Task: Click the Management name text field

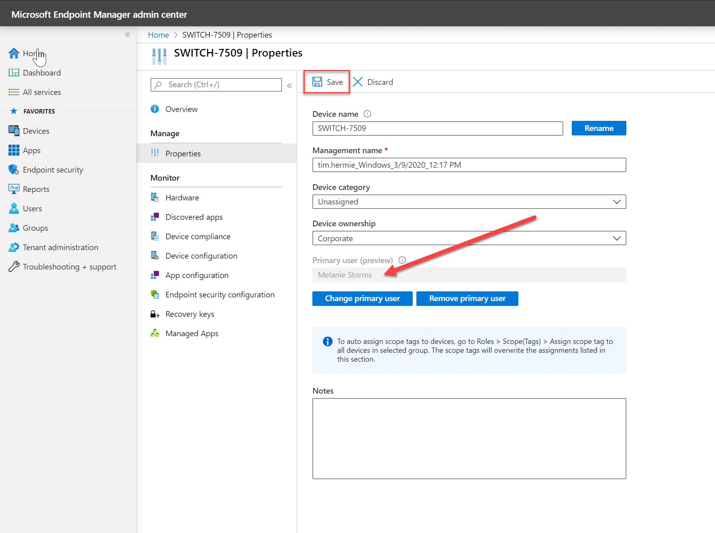Action: click(469, 165)
